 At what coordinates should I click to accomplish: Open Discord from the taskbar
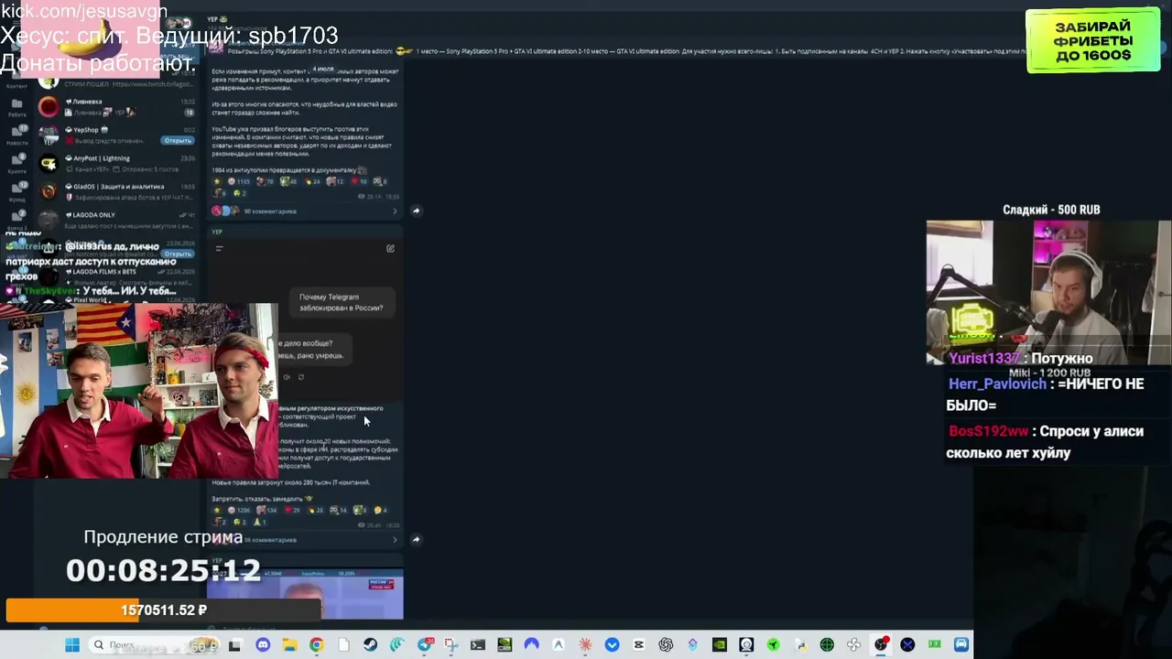[263, 645]
